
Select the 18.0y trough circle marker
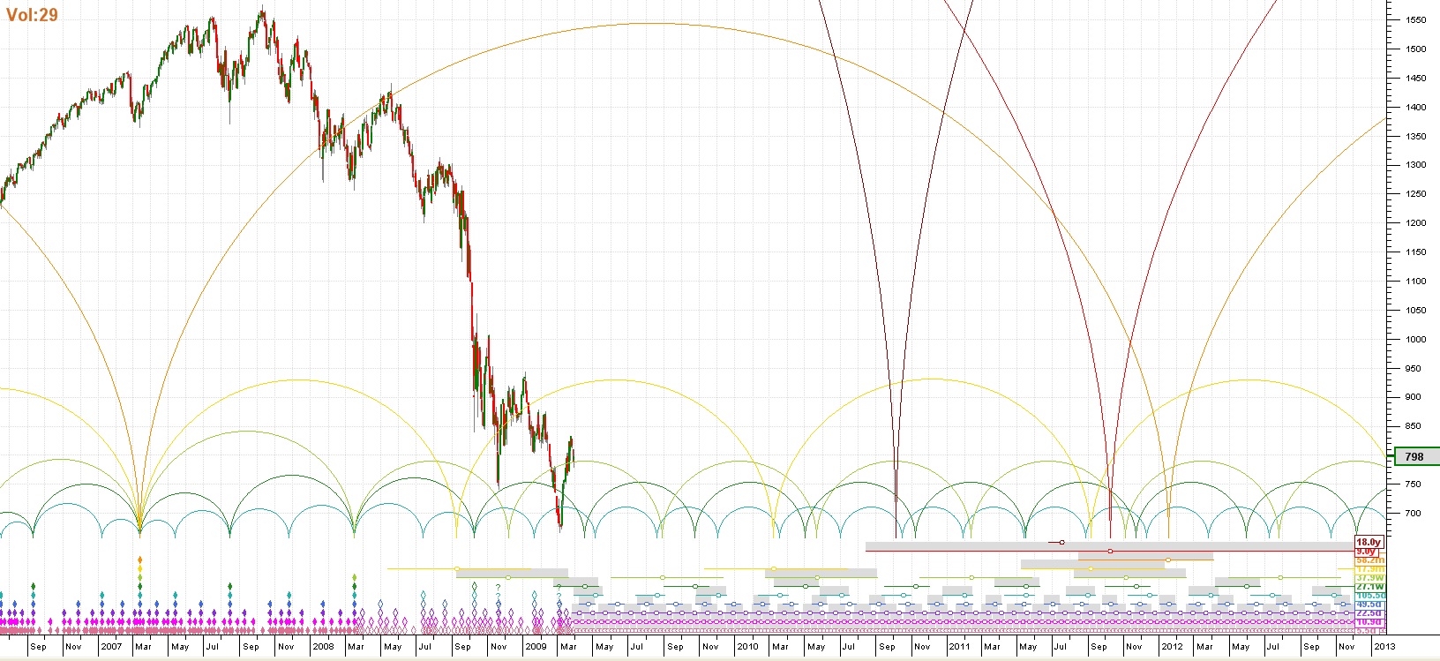point(1061,542)
